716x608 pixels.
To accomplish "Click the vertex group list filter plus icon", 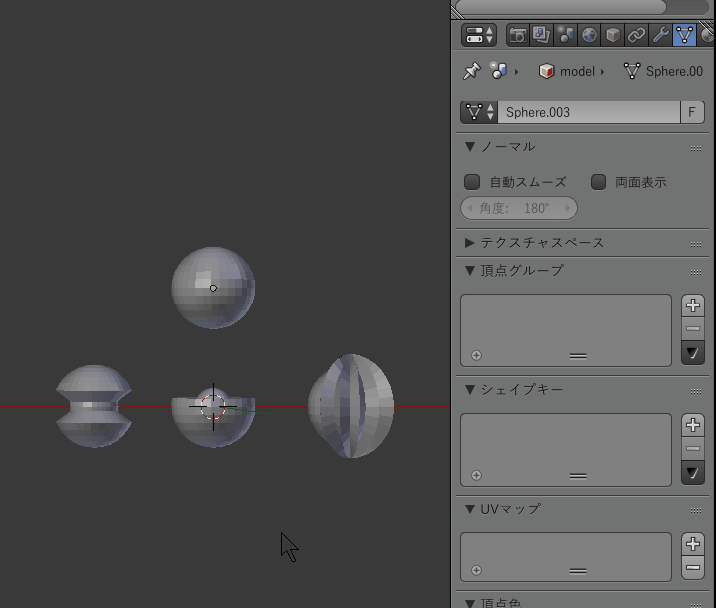I will [x=476, y=355].
